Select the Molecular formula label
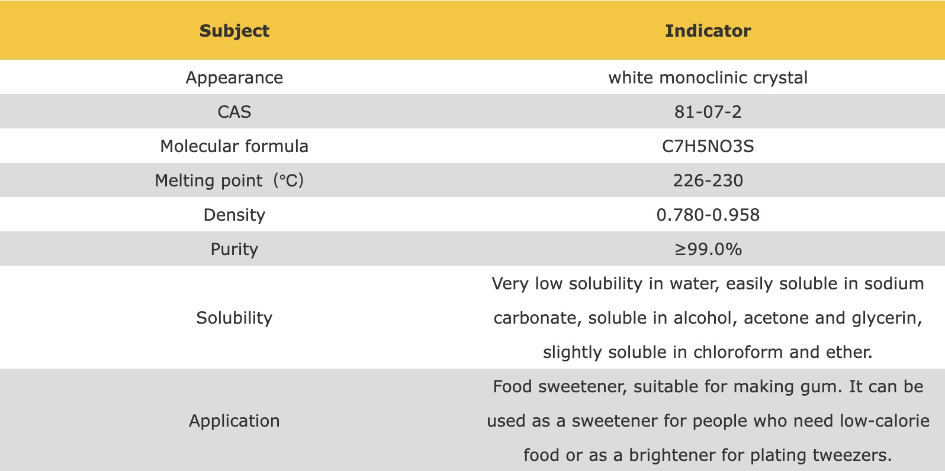This screenshot has height=471, width=945. 234,146
